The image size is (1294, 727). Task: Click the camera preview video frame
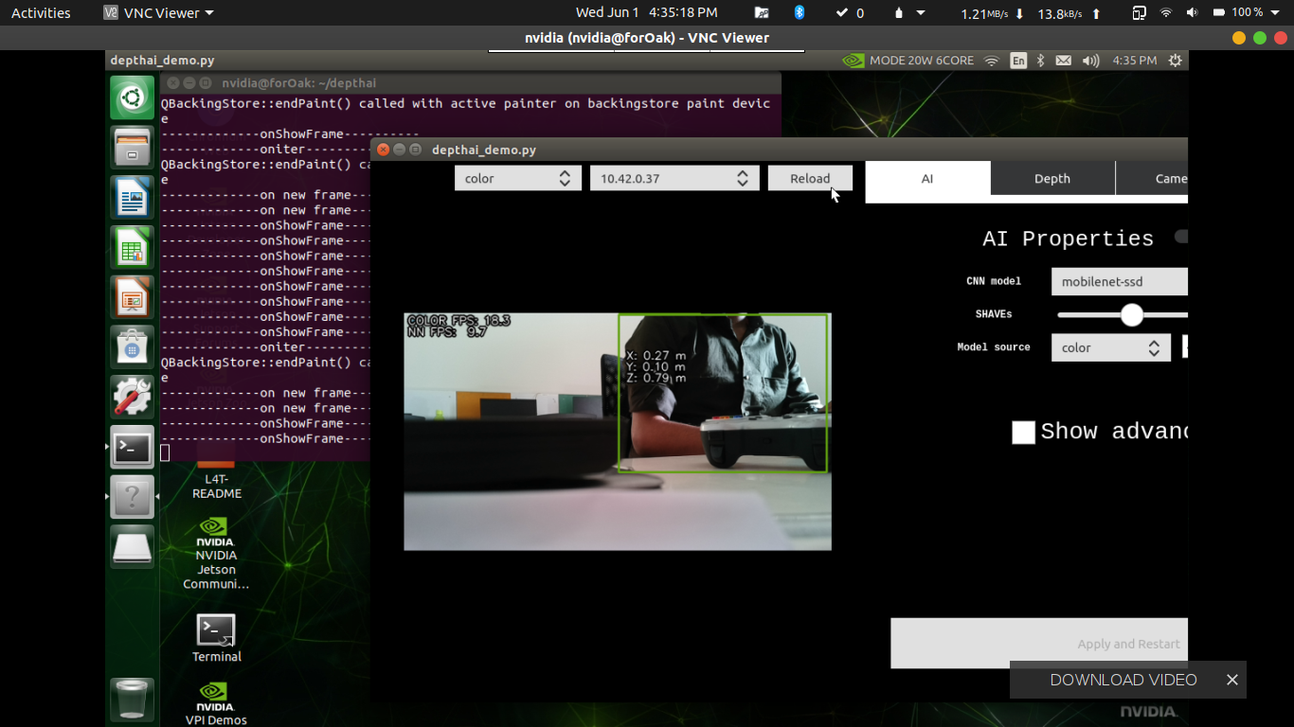point(618,432)
